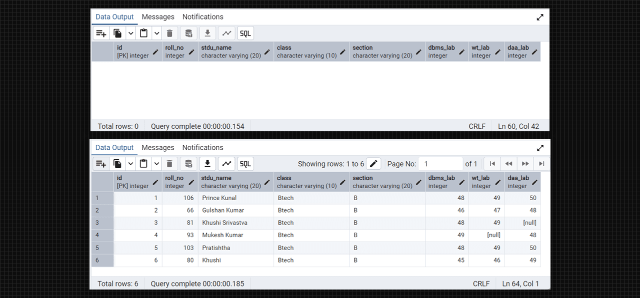Click the Page No input field
This screenshot has height=298, width=640.
[440, 164]
